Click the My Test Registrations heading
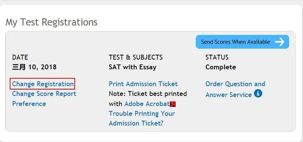Image resolution: width=303 pixels, height=142 pixels. click(52, 22)
